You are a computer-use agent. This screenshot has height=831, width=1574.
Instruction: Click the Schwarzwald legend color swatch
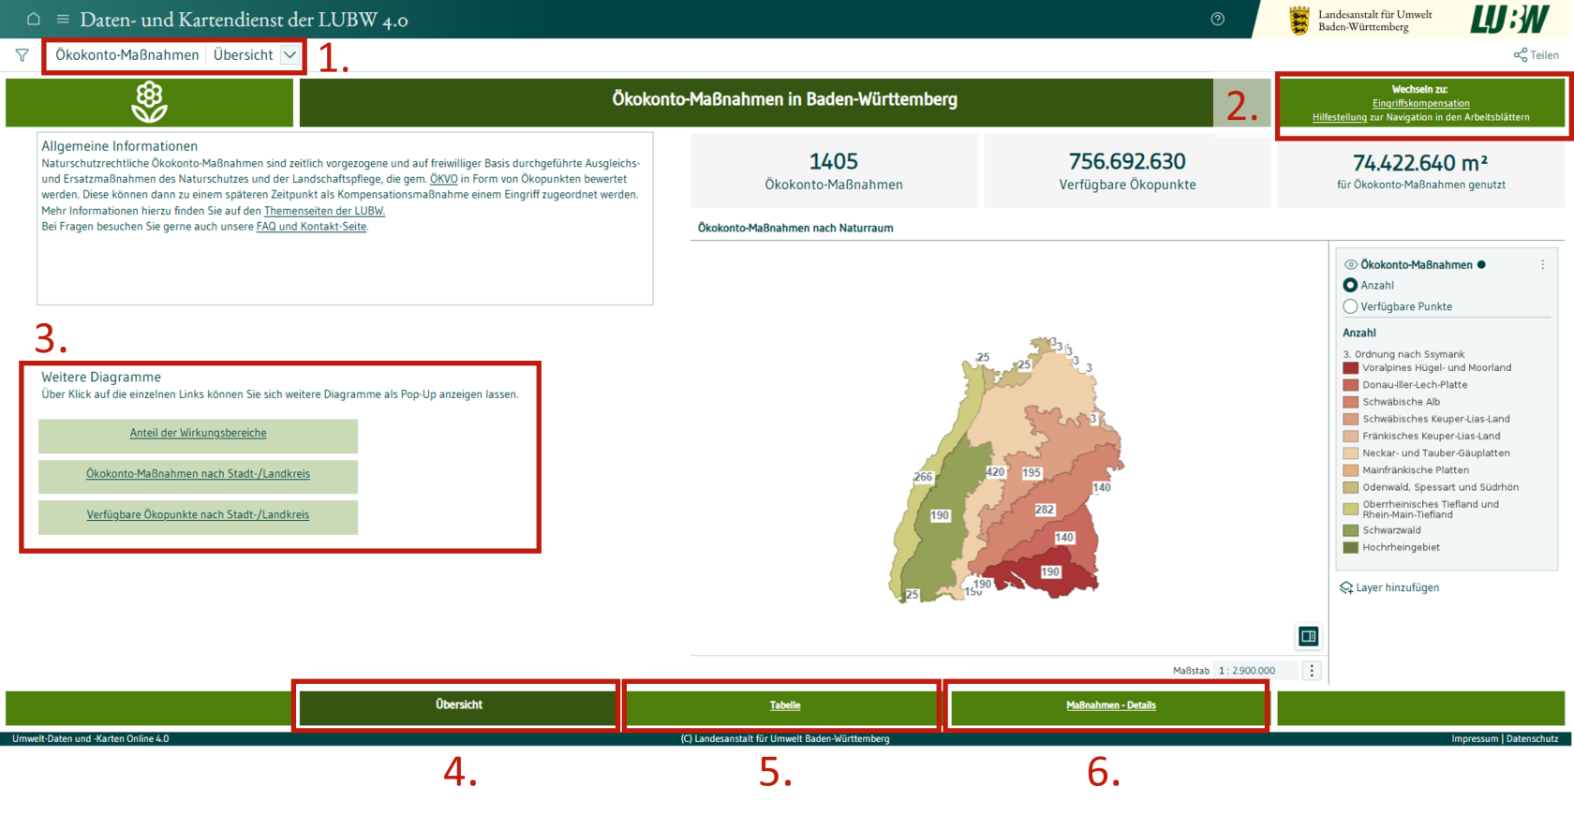click(1350, 530)
